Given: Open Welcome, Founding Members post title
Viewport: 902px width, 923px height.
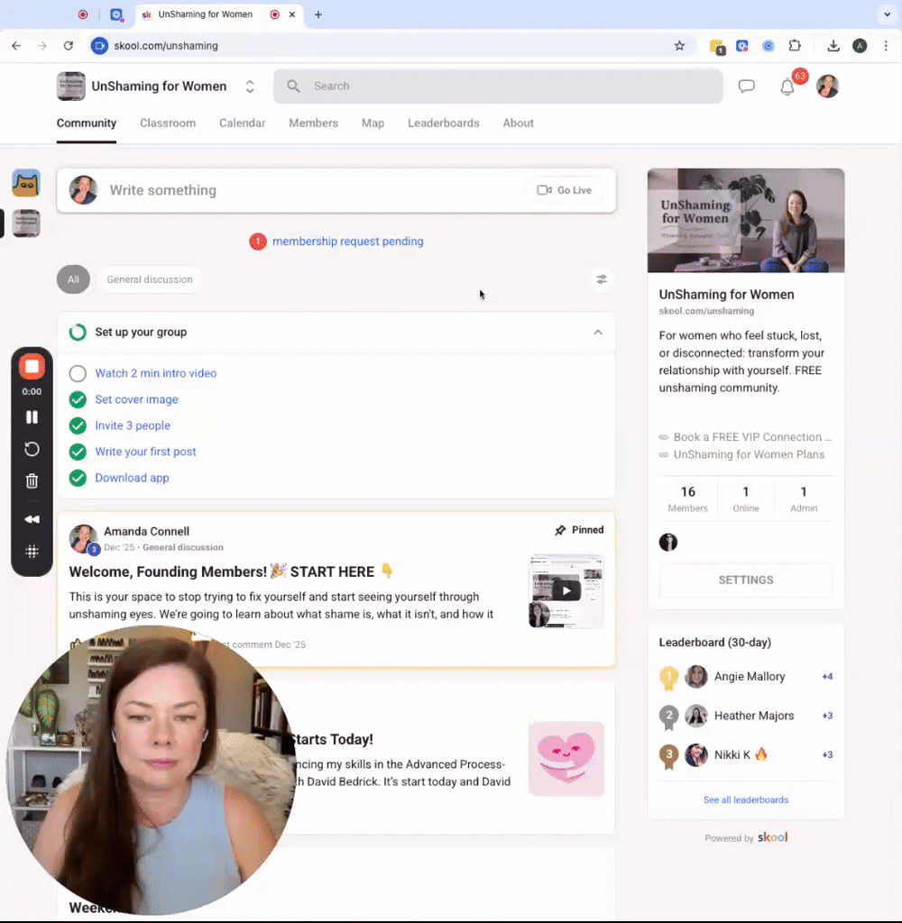Looking at the screenshot, I should pos(232,571).
